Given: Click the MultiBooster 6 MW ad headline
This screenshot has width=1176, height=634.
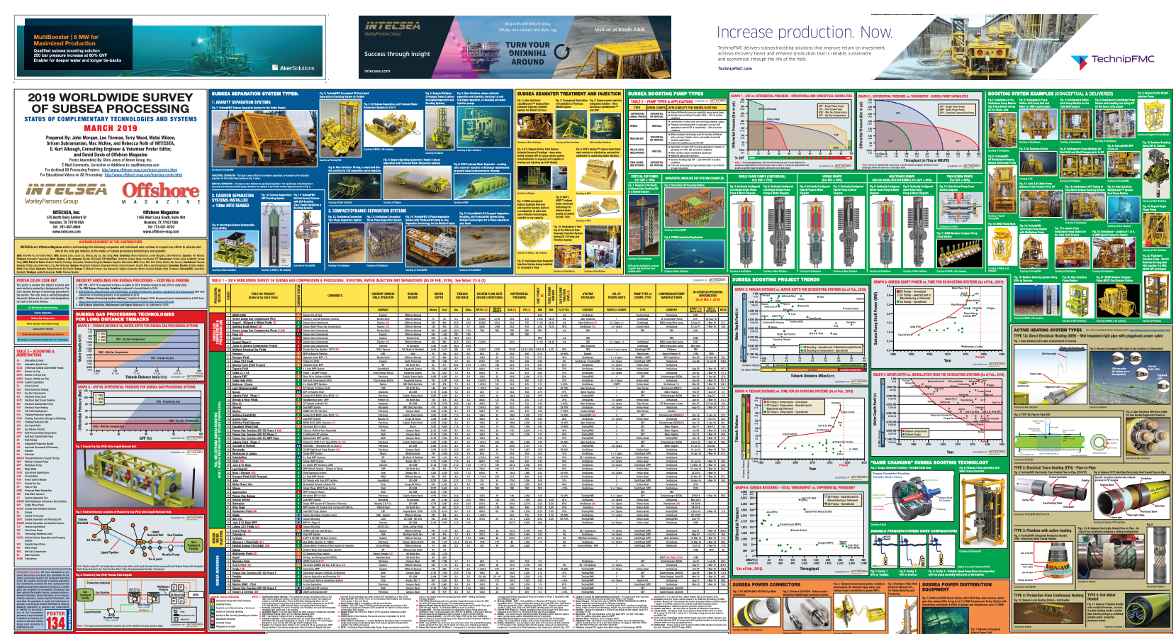Looking at the screenshot, I should coord(65,40).
